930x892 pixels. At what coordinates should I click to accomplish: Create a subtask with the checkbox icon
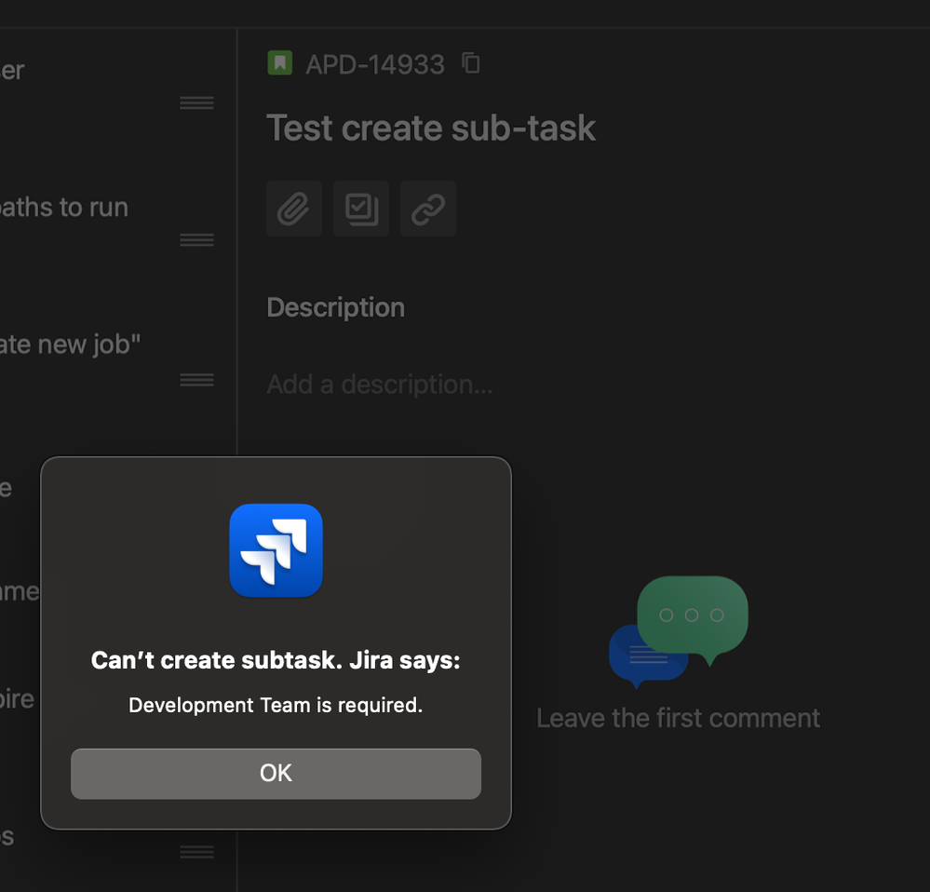(x=361, y=209)
